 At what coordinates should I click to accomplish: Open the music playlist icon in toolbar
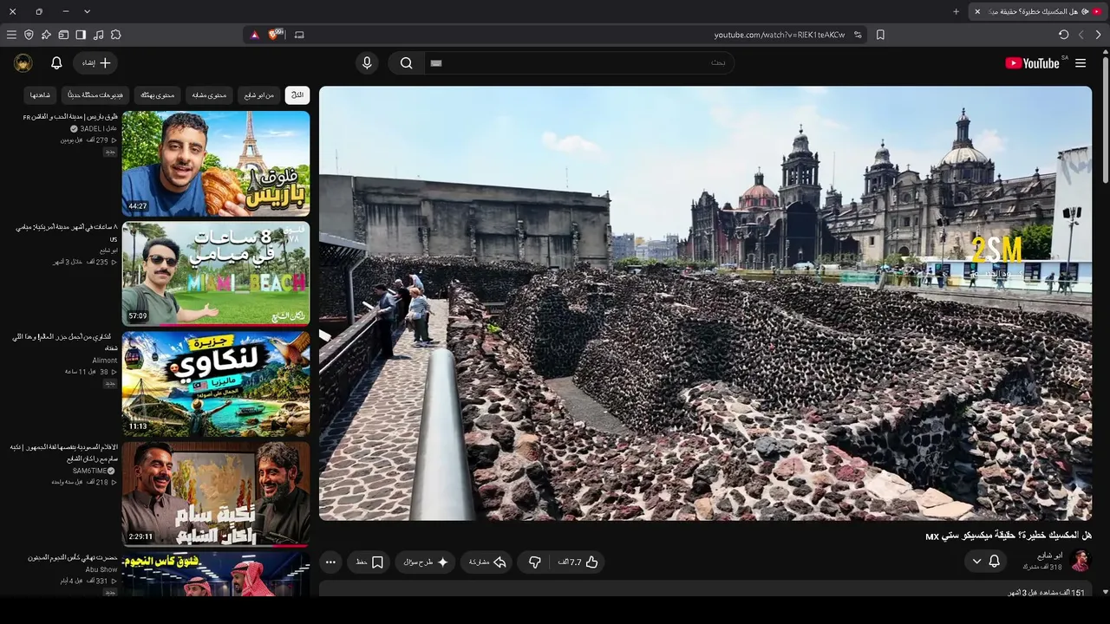[x=98, y=35]
